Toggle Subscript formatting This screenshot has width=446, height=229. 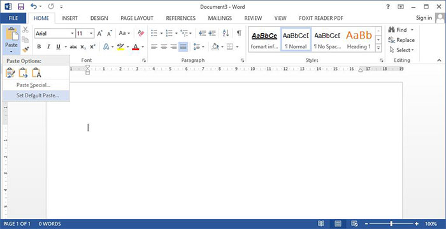83,47
